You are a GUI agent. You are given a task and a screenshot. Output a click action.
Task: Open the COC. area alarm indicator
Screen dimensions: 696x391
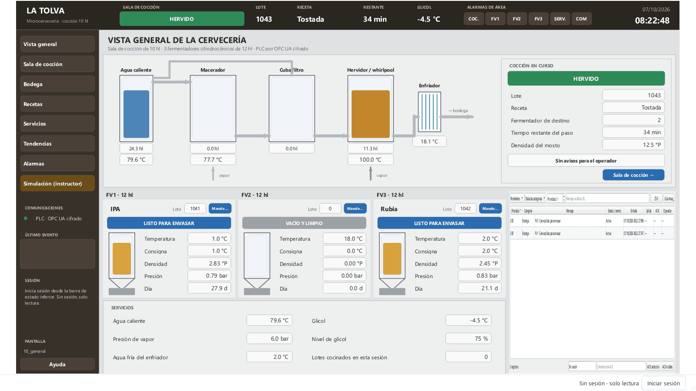pos(474,19)
